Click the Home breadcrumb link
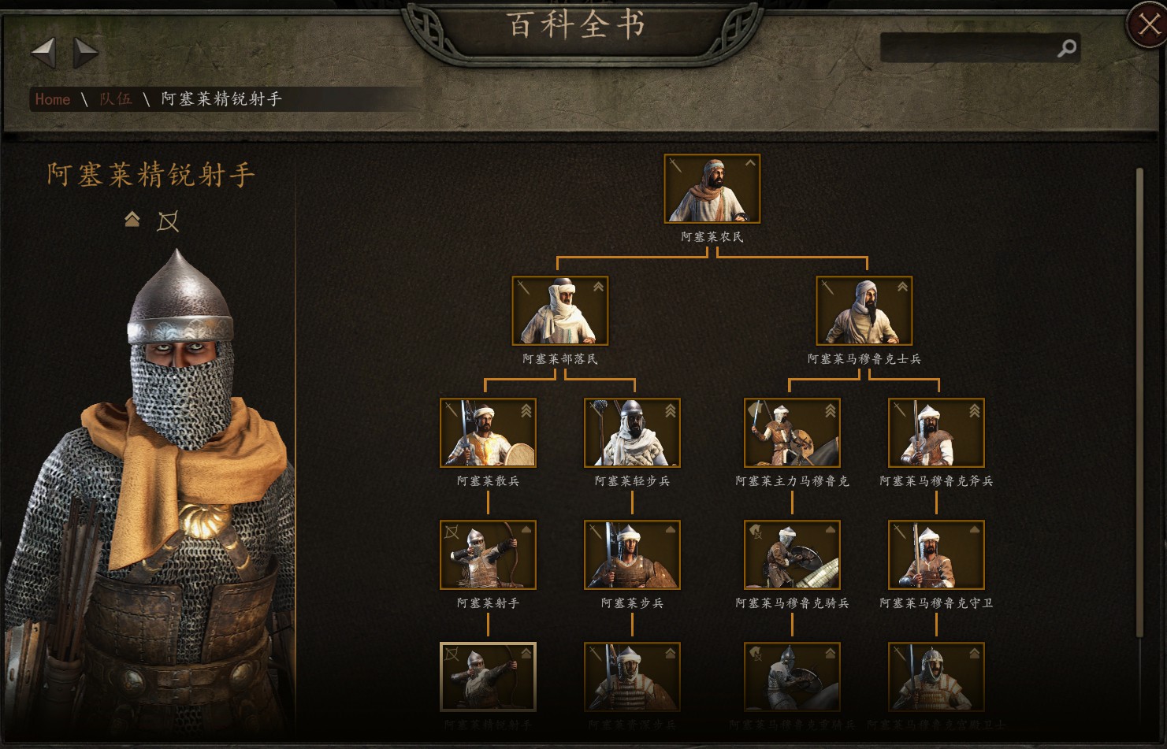Image resolution: width=1167 pixels, height=749 pixels. click(x=53, y=99)
